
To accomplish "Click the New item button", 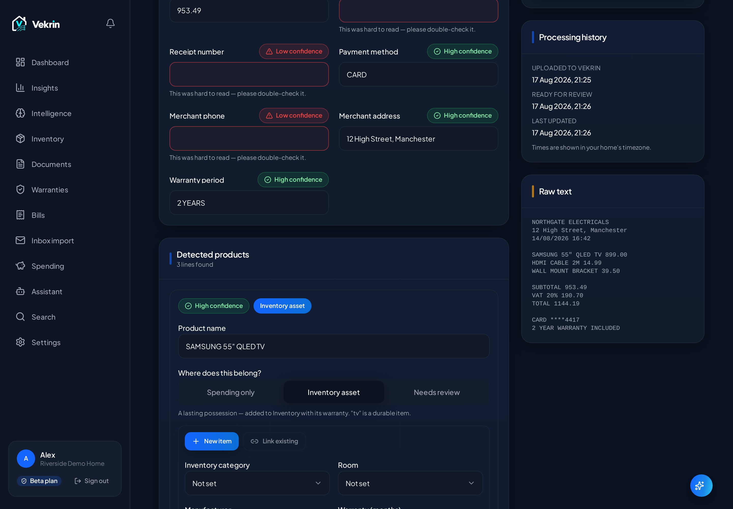I will coord(212,441).
